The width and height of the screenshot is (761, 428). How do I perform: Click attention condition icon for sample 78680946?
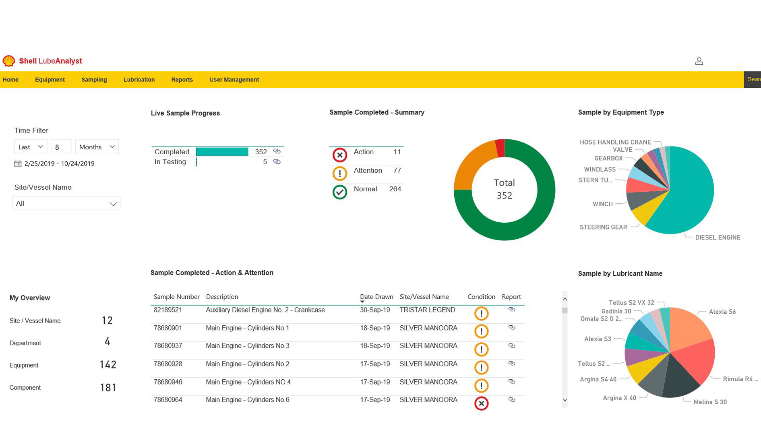pos(481,386)
